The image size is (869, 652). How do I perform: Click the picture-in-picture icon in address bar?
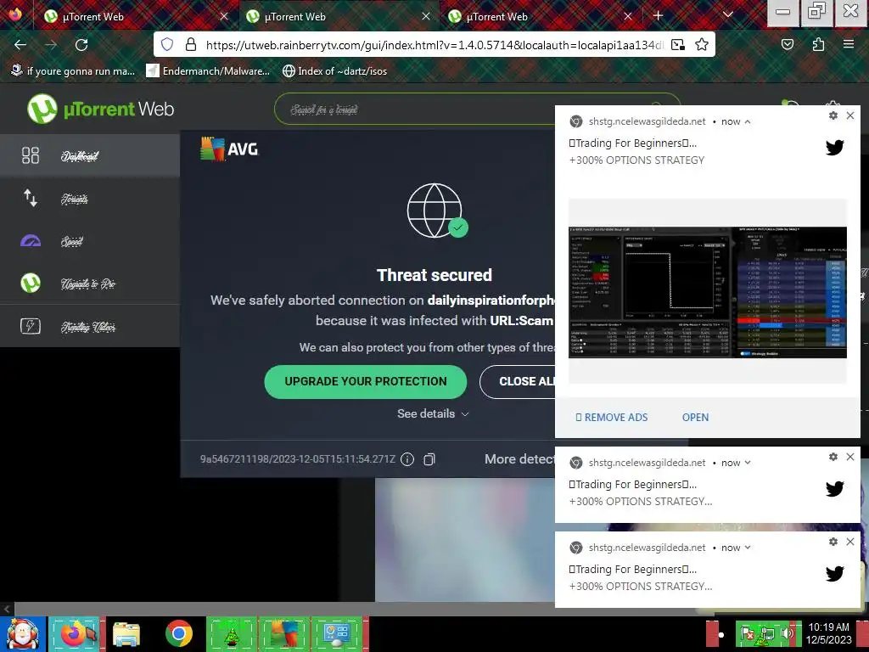[678, 44]
